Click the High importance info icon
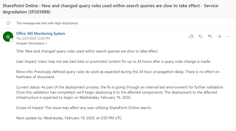 click(8, 23)
